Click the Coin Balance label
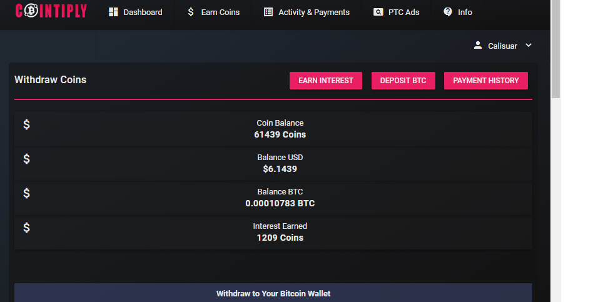 (x=280, y=123)
